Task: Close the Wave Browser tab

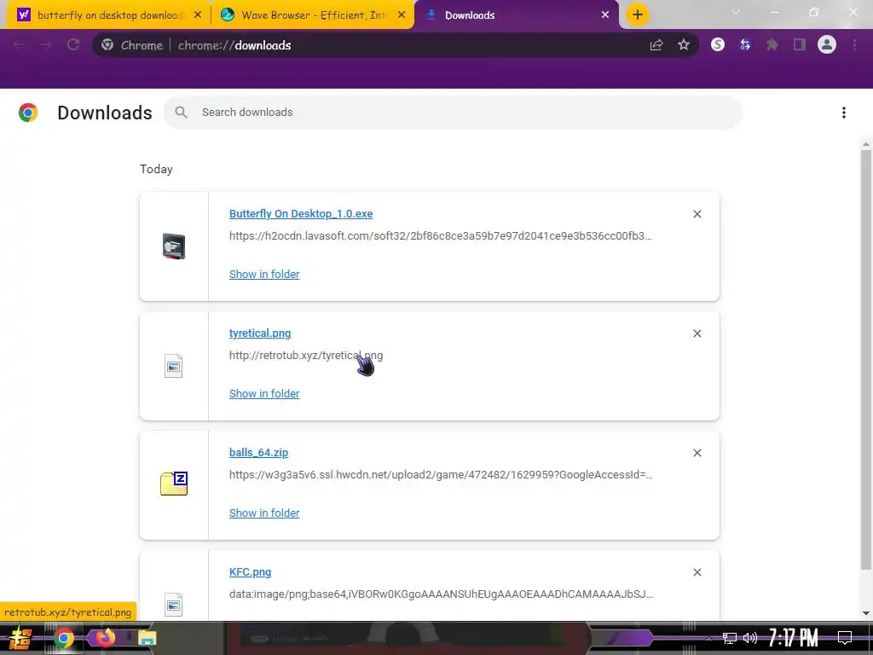Action: point(402,15)
